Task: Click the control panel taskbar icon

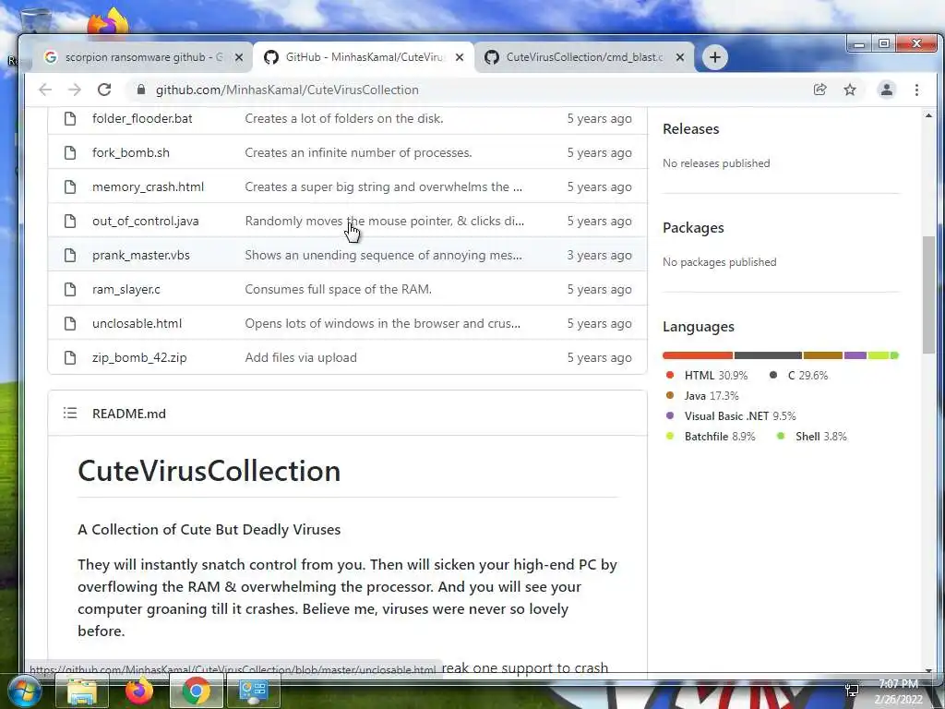Action: coord(253,691)
